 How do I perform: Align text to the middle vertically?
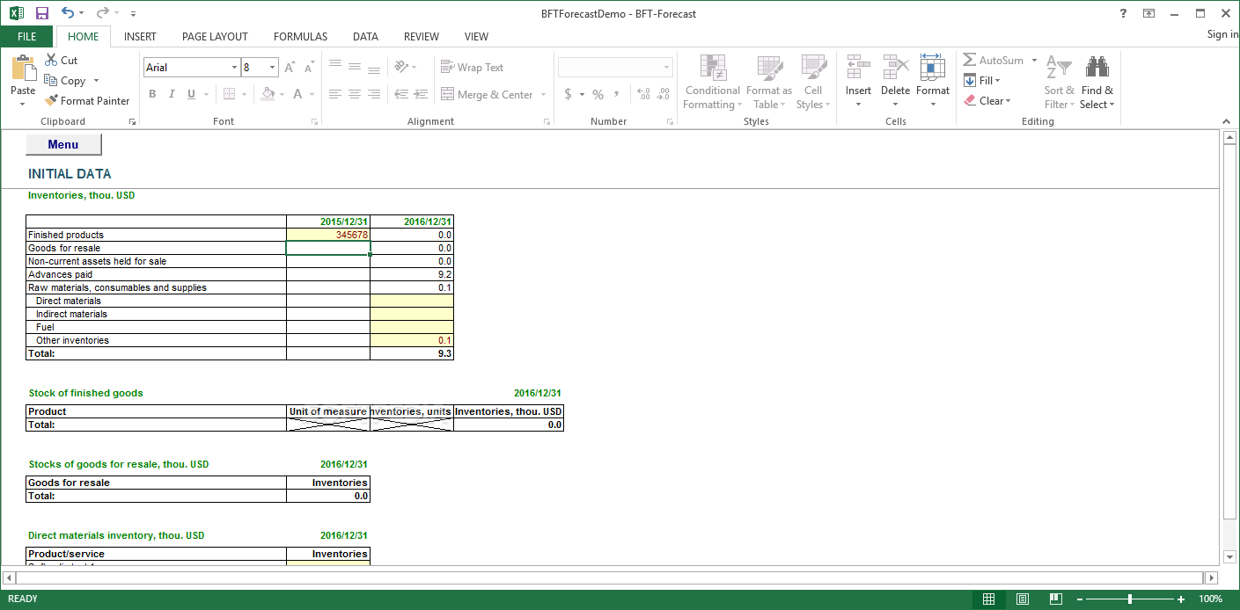tap(355, 67)
